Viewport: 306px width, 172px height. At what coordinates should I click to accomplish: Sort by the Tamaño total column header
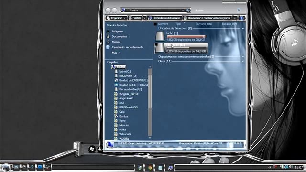204,24
